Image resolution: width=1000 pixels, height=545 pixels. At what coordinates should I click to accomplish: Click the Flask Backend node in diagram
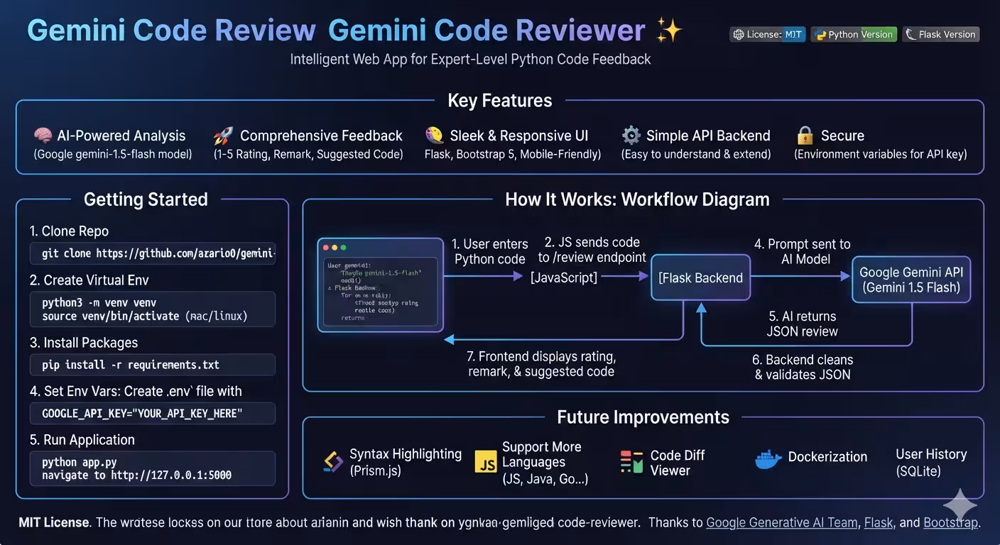tap(701, 278)
